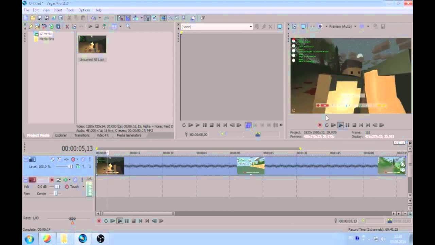Mute video track 1
Viewport: 435px width, 245px height.
coord(83,159)
